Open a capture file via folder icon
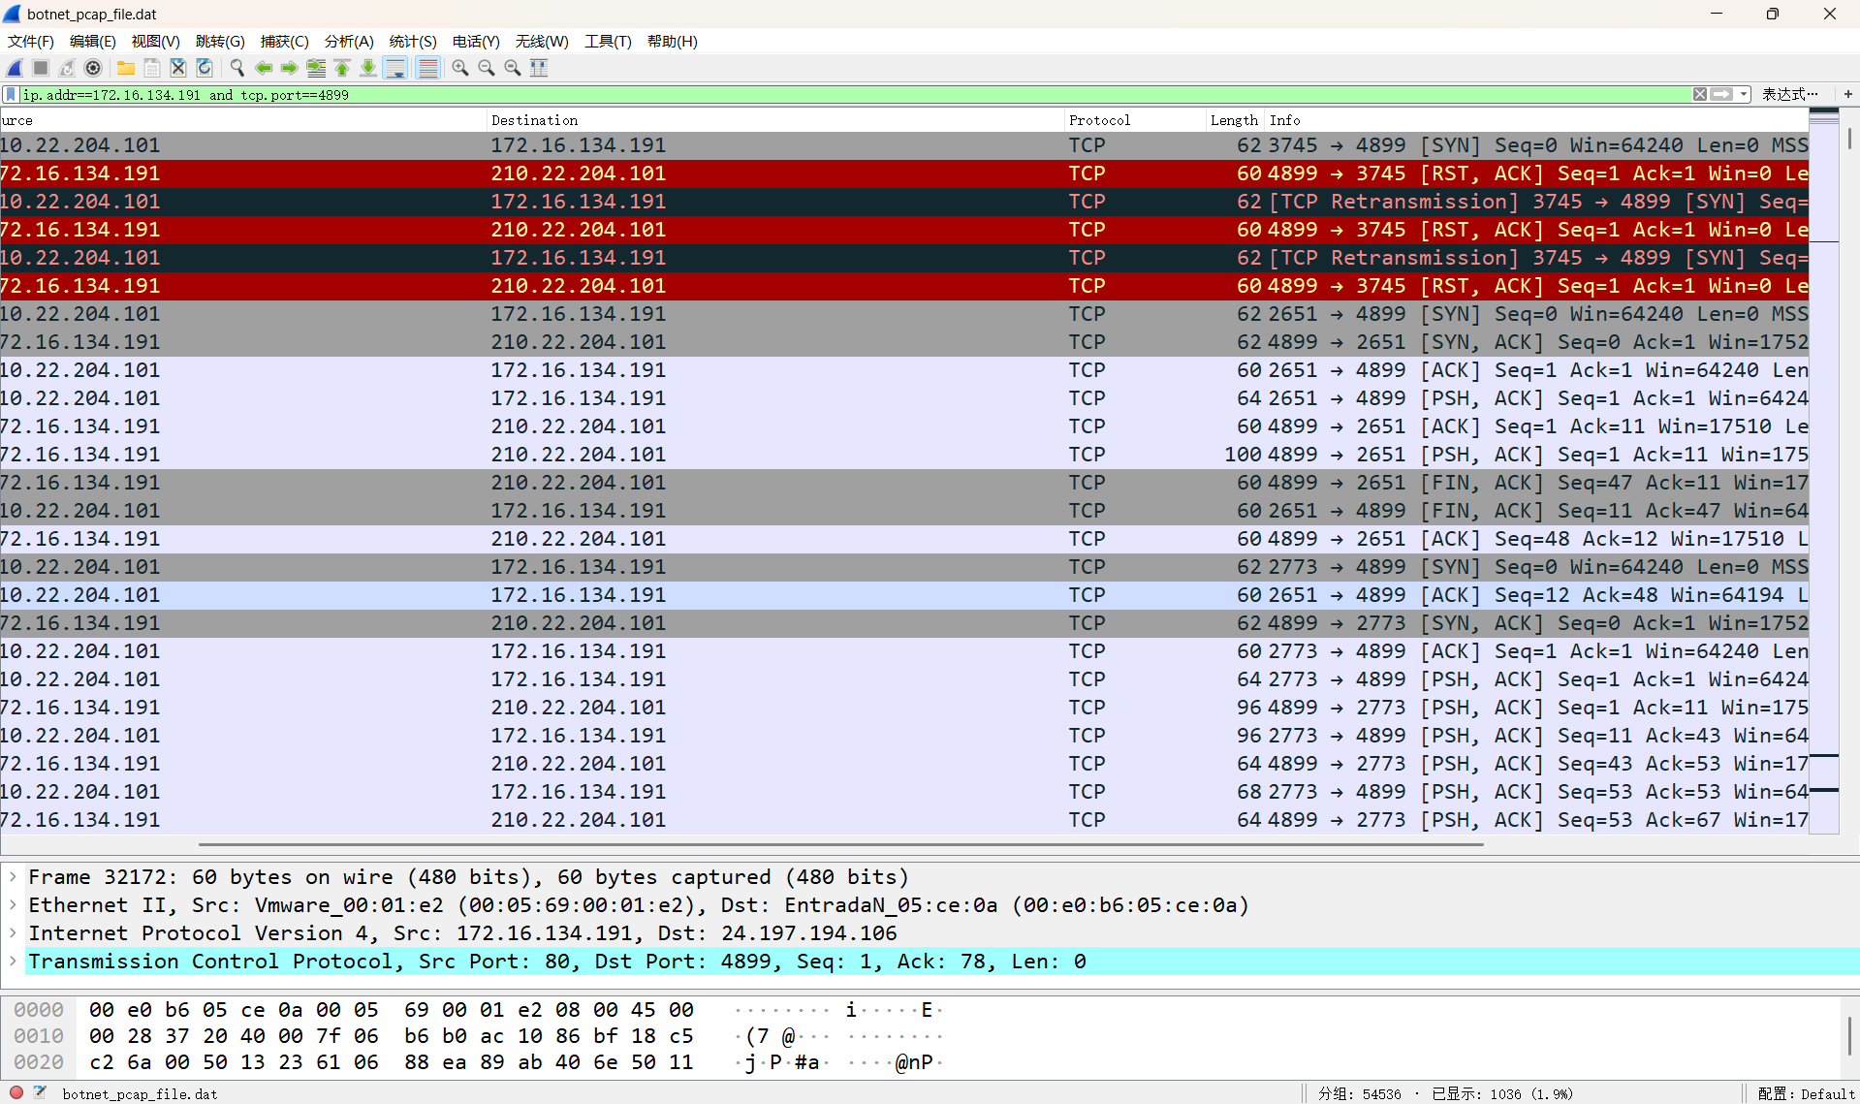Image resolution: width=1860 pixels, height=1104 pixels. (x=126, y=68)
